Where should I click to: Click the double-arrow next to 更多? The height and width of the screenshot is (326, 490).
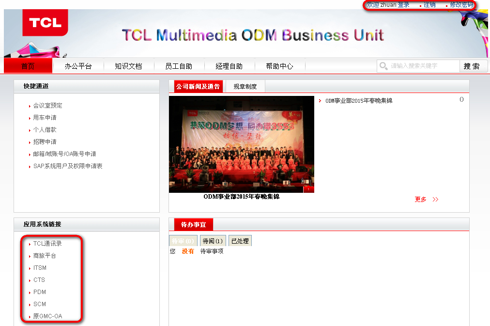pyautogui.click(x=436, y=200)
